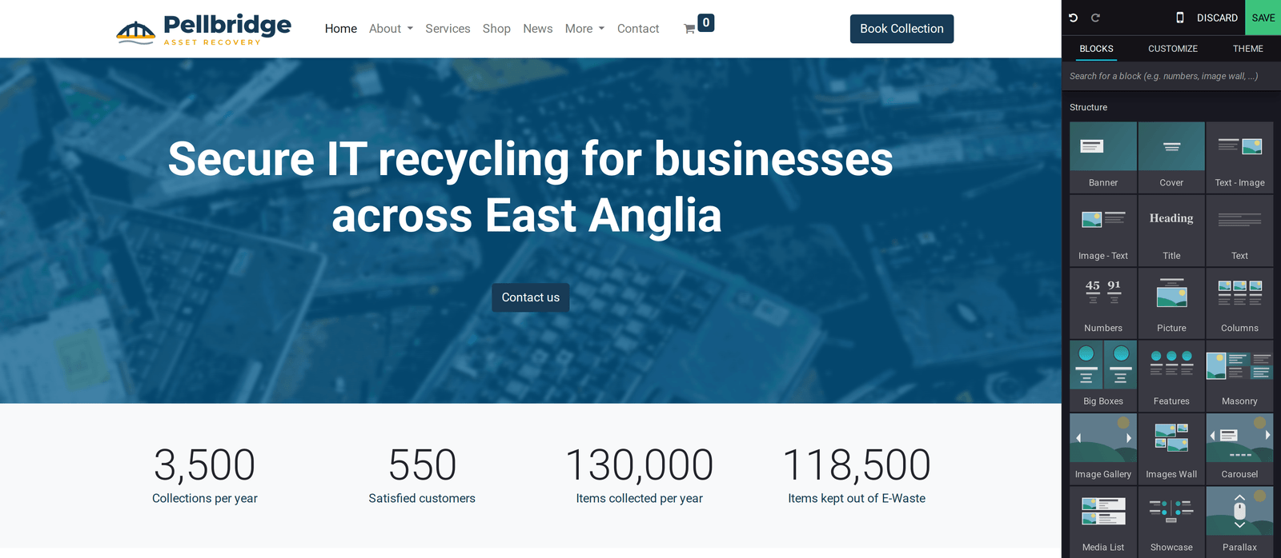Click 'Satisfied customers' label
This screenshot has width=1281, height=558.
tap(422, 498)
